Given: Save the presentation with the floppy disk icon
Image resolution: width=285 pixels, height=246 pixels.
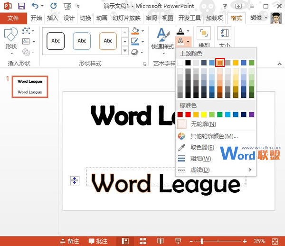Looking at the screenshot, I should click(21, 6).
